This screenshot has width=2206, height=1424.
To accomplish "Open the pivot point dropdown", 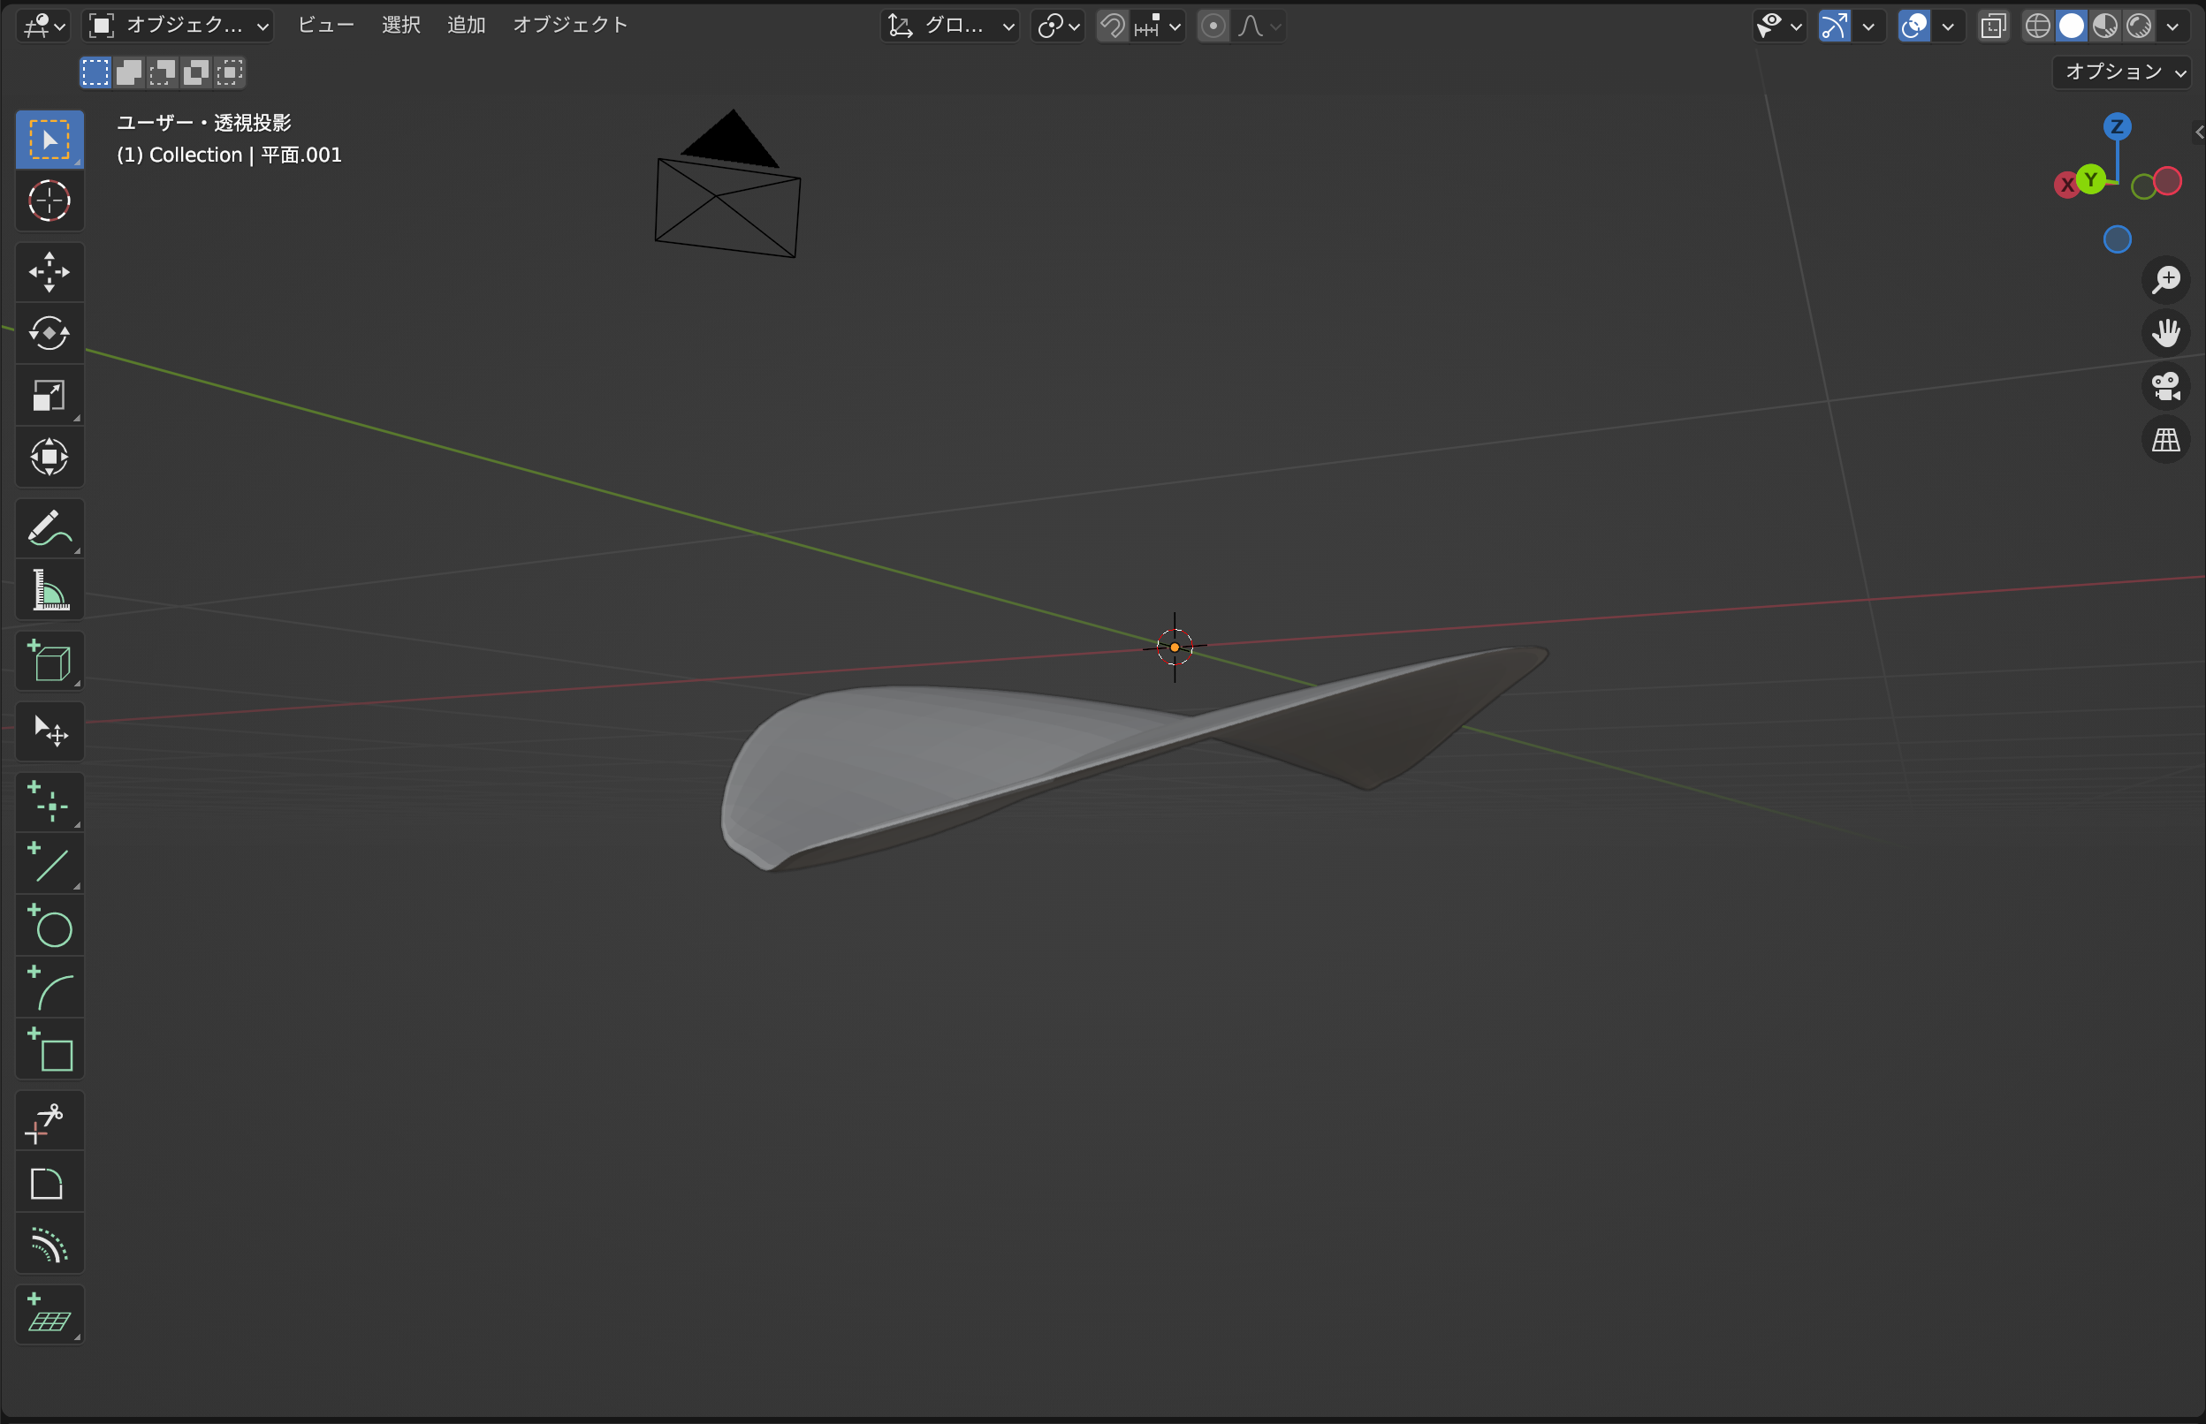I will click(x=1058, y=26).
